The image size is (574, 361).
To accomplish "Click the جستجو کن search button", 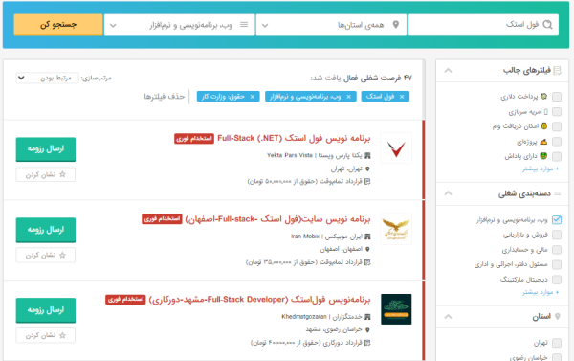I will (58, 25).
